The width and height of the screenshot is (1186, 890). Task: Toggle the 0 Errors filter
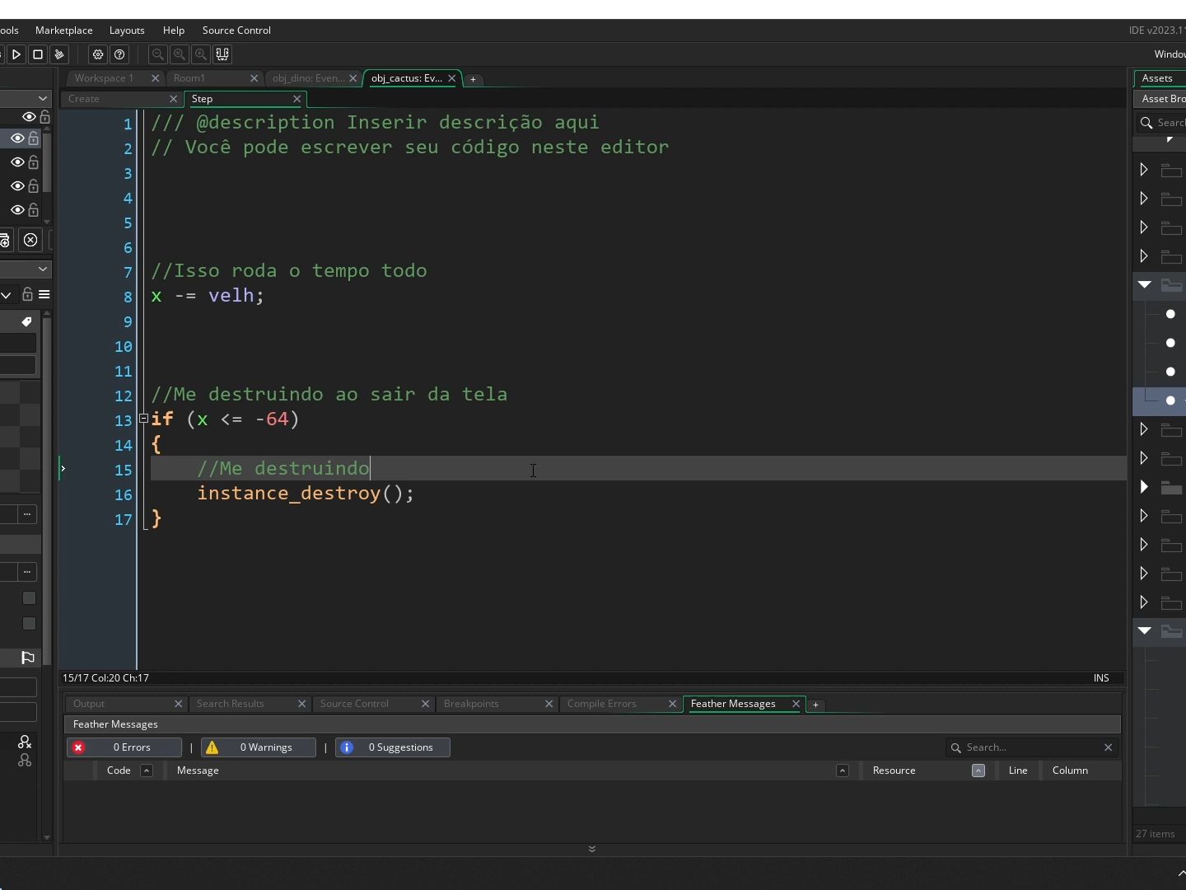click(124, 747)
